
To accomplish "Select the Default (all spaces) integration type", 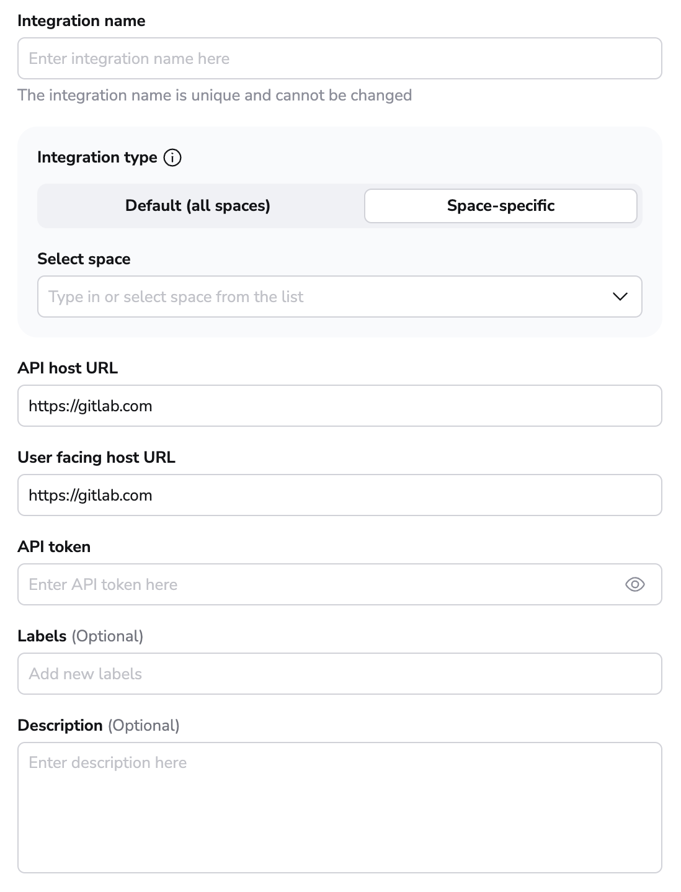I will (197, 205).
